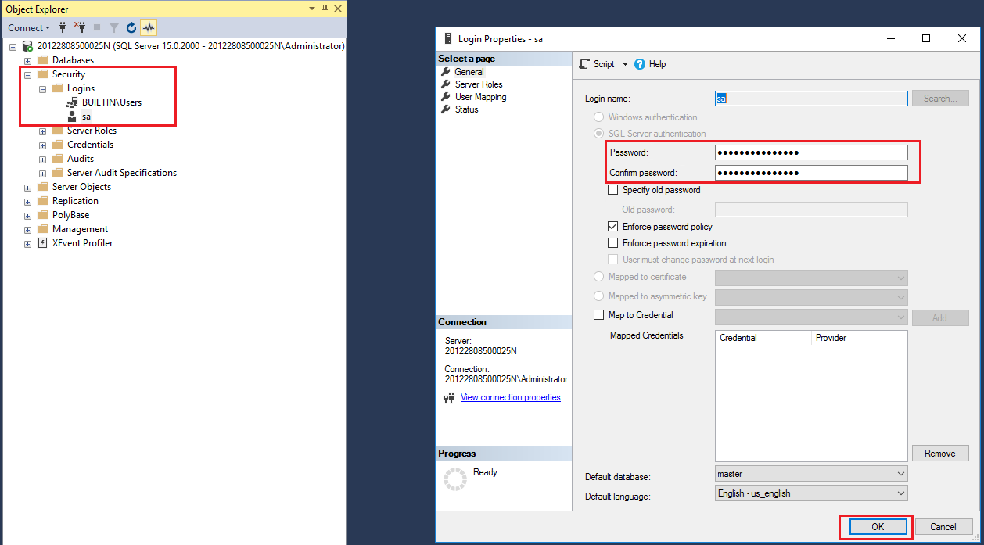The image size is (984, 545).
Task: Open the Activity Monitor icon
Action: pos(149,27)
